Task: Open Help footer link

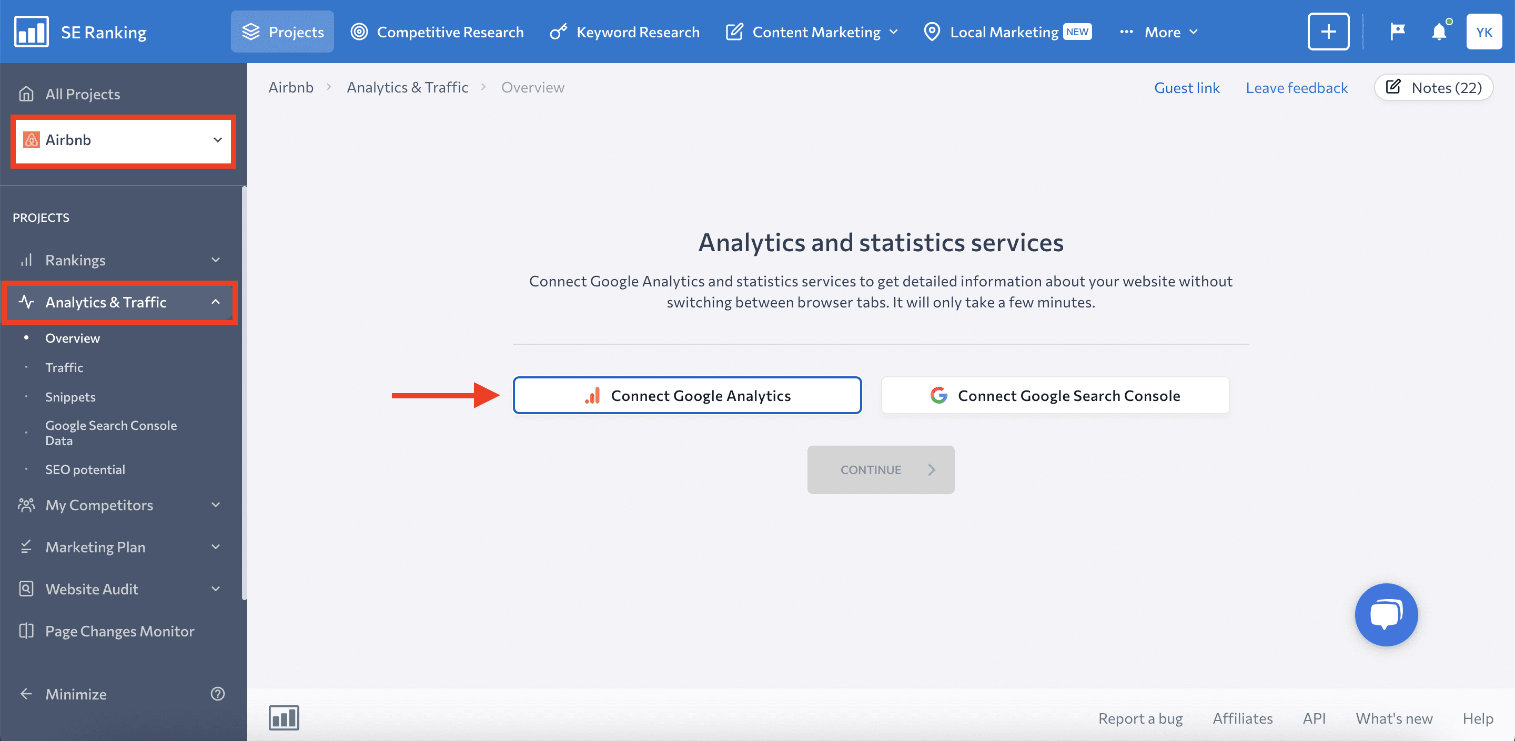Action: coord(1478,718)
